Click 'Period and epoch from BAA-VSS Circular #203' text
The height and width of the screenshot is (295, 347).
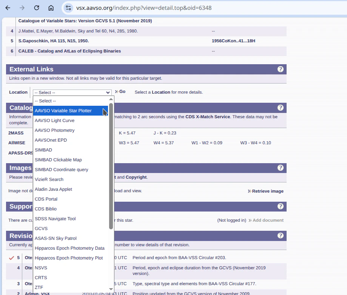pos(179,258)
